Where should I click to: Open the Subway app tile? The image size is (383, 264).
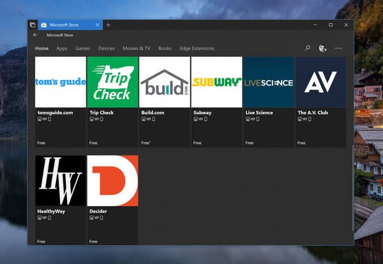(216, 82)
